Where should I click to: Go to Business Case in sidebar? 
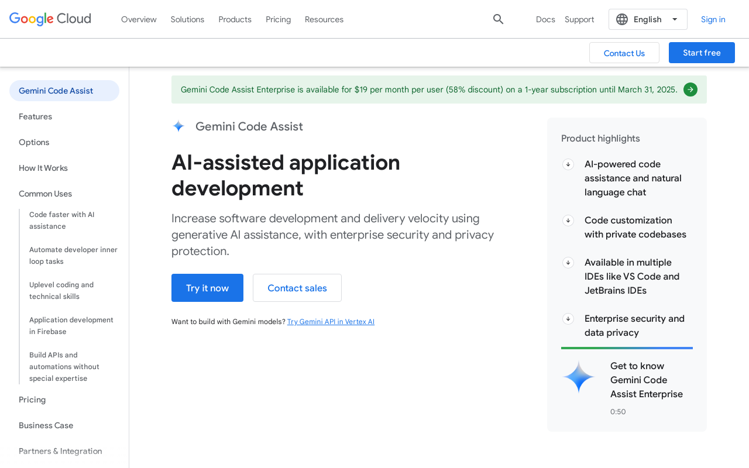pyautogui.click(x=46, y=425)
